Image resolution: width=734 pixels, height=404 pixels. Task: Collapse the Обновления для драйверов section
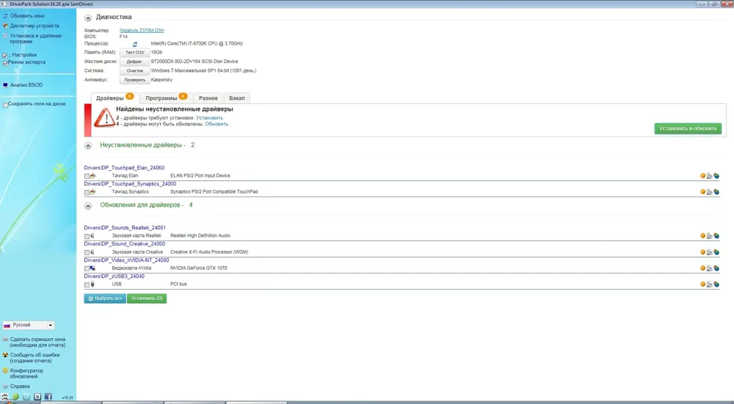(88, 206)
